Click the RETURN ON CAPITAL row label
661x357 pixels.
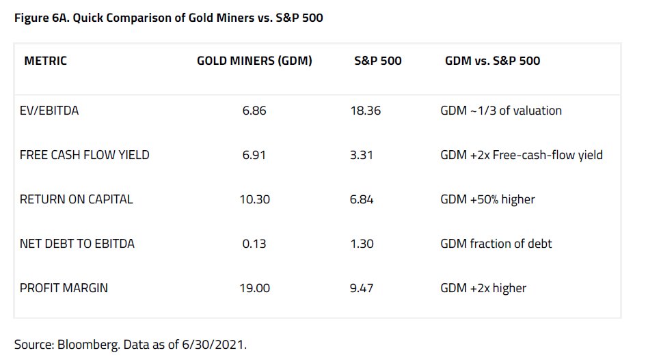point(77,199)
